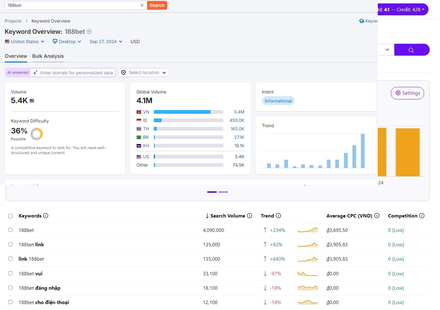Viewport: 440px width, 310px height.
Task: Click the graduation cap Keyword icon
Action: 362,21
